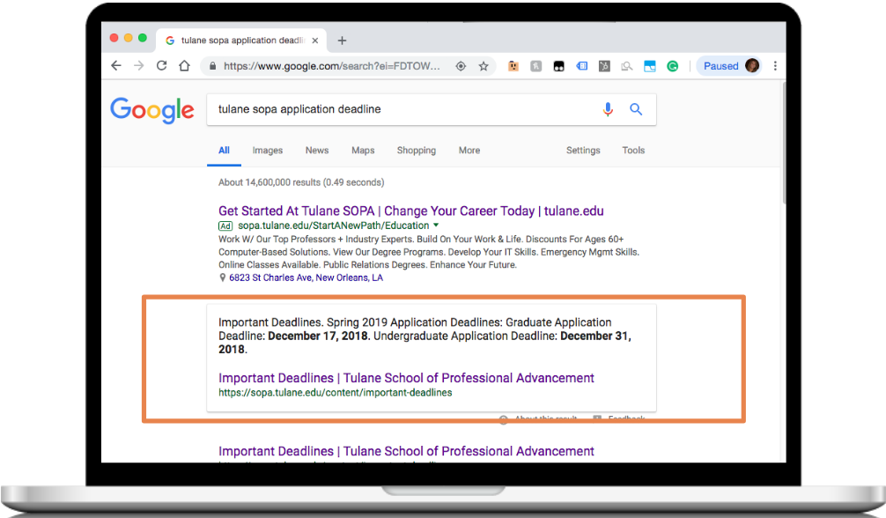
Task: Start voice search with the microphone icon
Action: (x=608, y=109)
